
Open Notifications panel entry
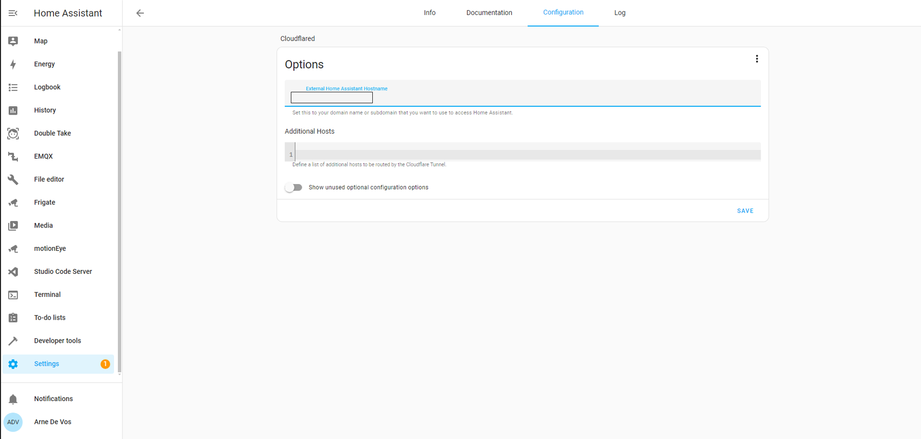(x=58, y=399)
